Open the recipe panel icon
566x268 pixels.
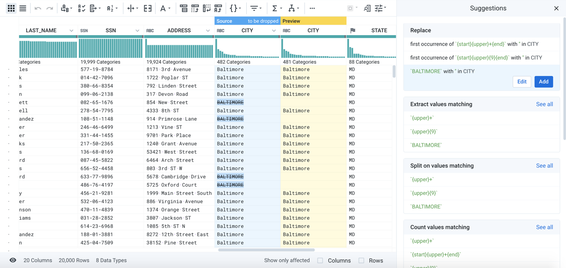[367, 8]
